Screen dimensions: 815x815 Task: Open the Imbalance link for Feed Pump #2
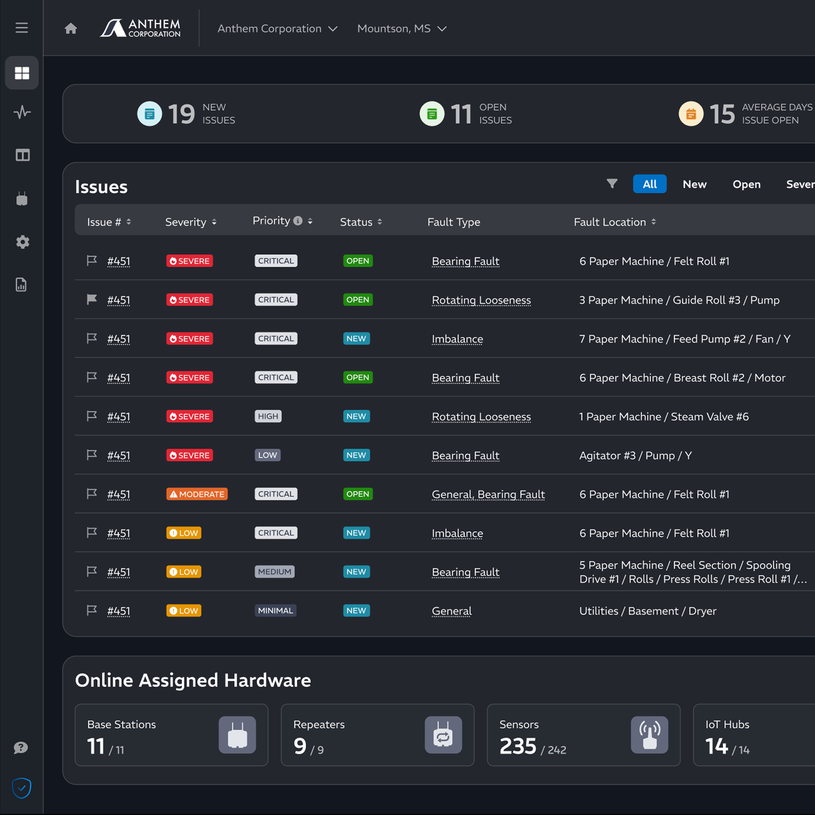tap(457, 339)
